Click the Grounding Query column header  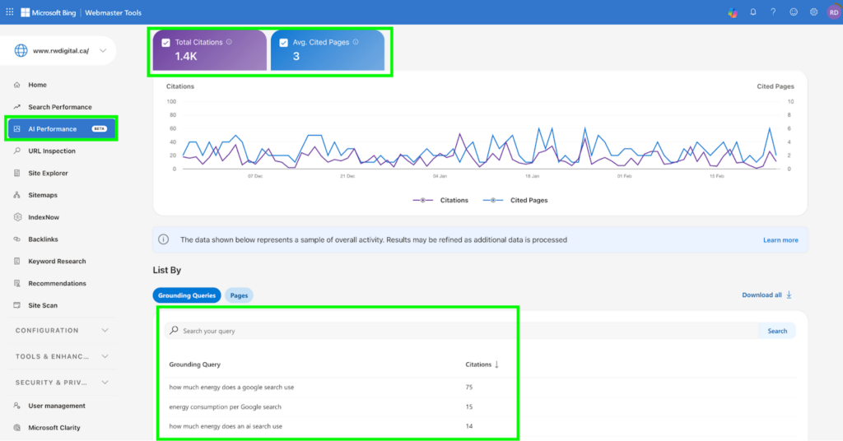(x=194, y=364)
